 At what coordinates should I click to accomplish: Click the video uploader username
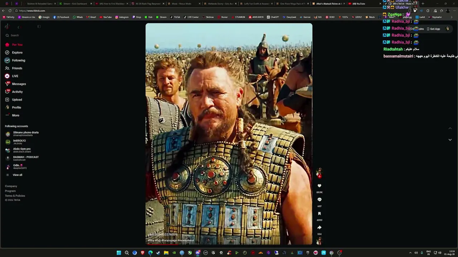[x=162, y=235]
